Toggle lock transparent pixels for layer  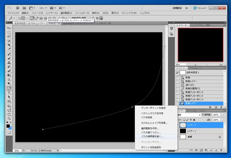click(184, 120)
